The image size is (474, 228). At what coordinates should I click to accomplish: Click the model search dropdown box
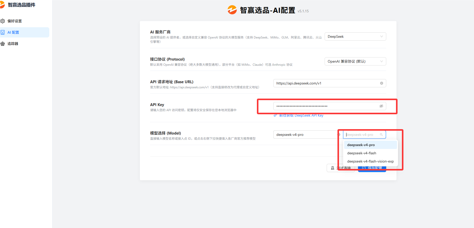364,135
